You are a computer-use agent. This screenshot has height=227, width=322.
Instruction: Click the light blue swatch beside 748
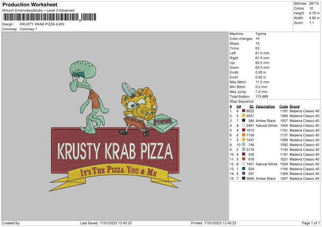click(x=244, y=145)
